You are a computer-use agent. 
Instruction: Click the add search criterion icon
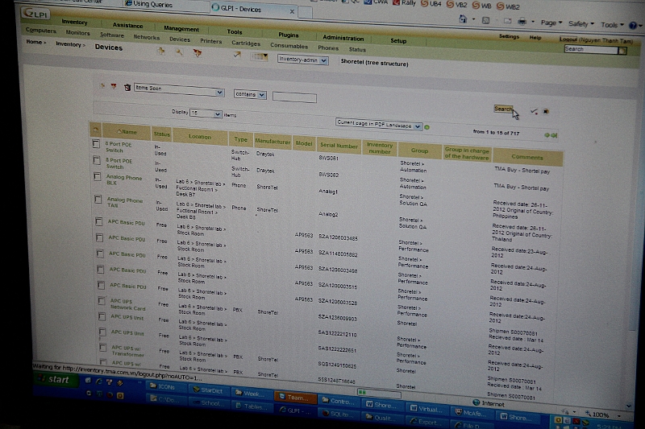pyautogui.click(x=102, y=85)
